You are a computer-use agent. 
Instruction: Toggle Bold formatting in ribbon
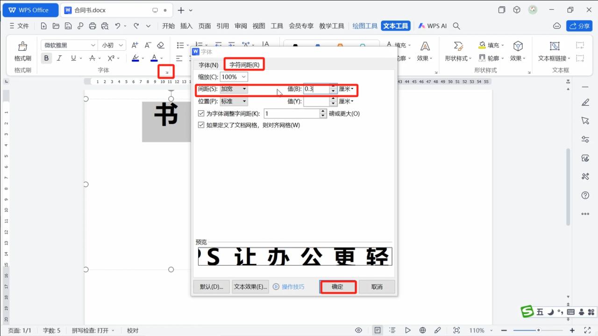click(x=46, y=58)
